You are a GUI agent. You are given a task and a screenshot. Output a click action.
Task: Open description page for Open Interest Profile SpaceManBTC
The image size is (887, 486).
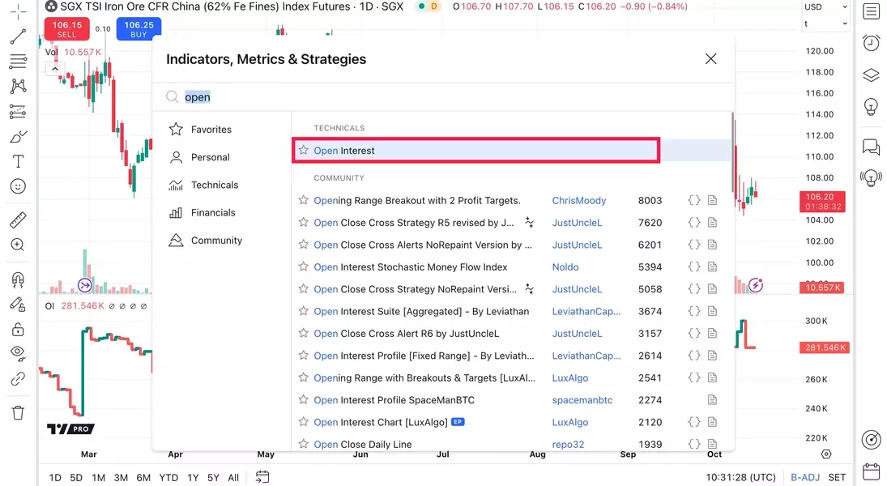(x=712, y=400)
